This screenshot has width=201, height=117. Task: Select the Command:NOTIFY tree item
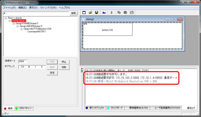[37, 32]
